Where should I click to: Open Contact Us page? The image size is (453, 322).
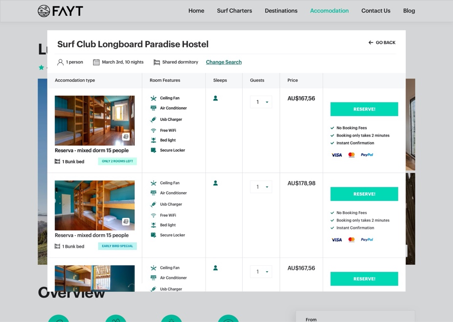click(375, 11)
